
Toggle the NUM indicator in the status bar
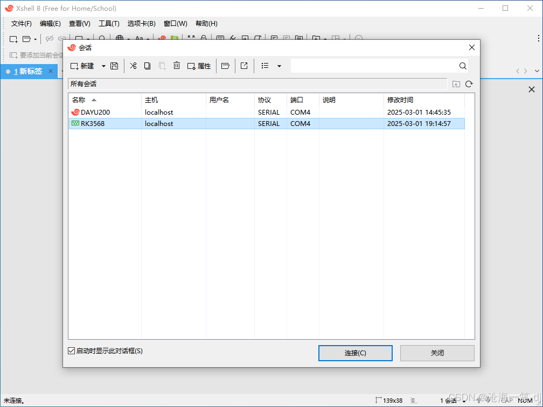525,401
